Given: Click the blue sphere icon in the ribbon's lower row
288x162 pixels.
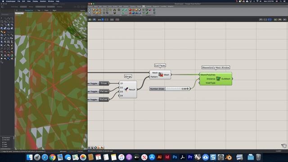Looking at the screenshot, I should (133, 13).
